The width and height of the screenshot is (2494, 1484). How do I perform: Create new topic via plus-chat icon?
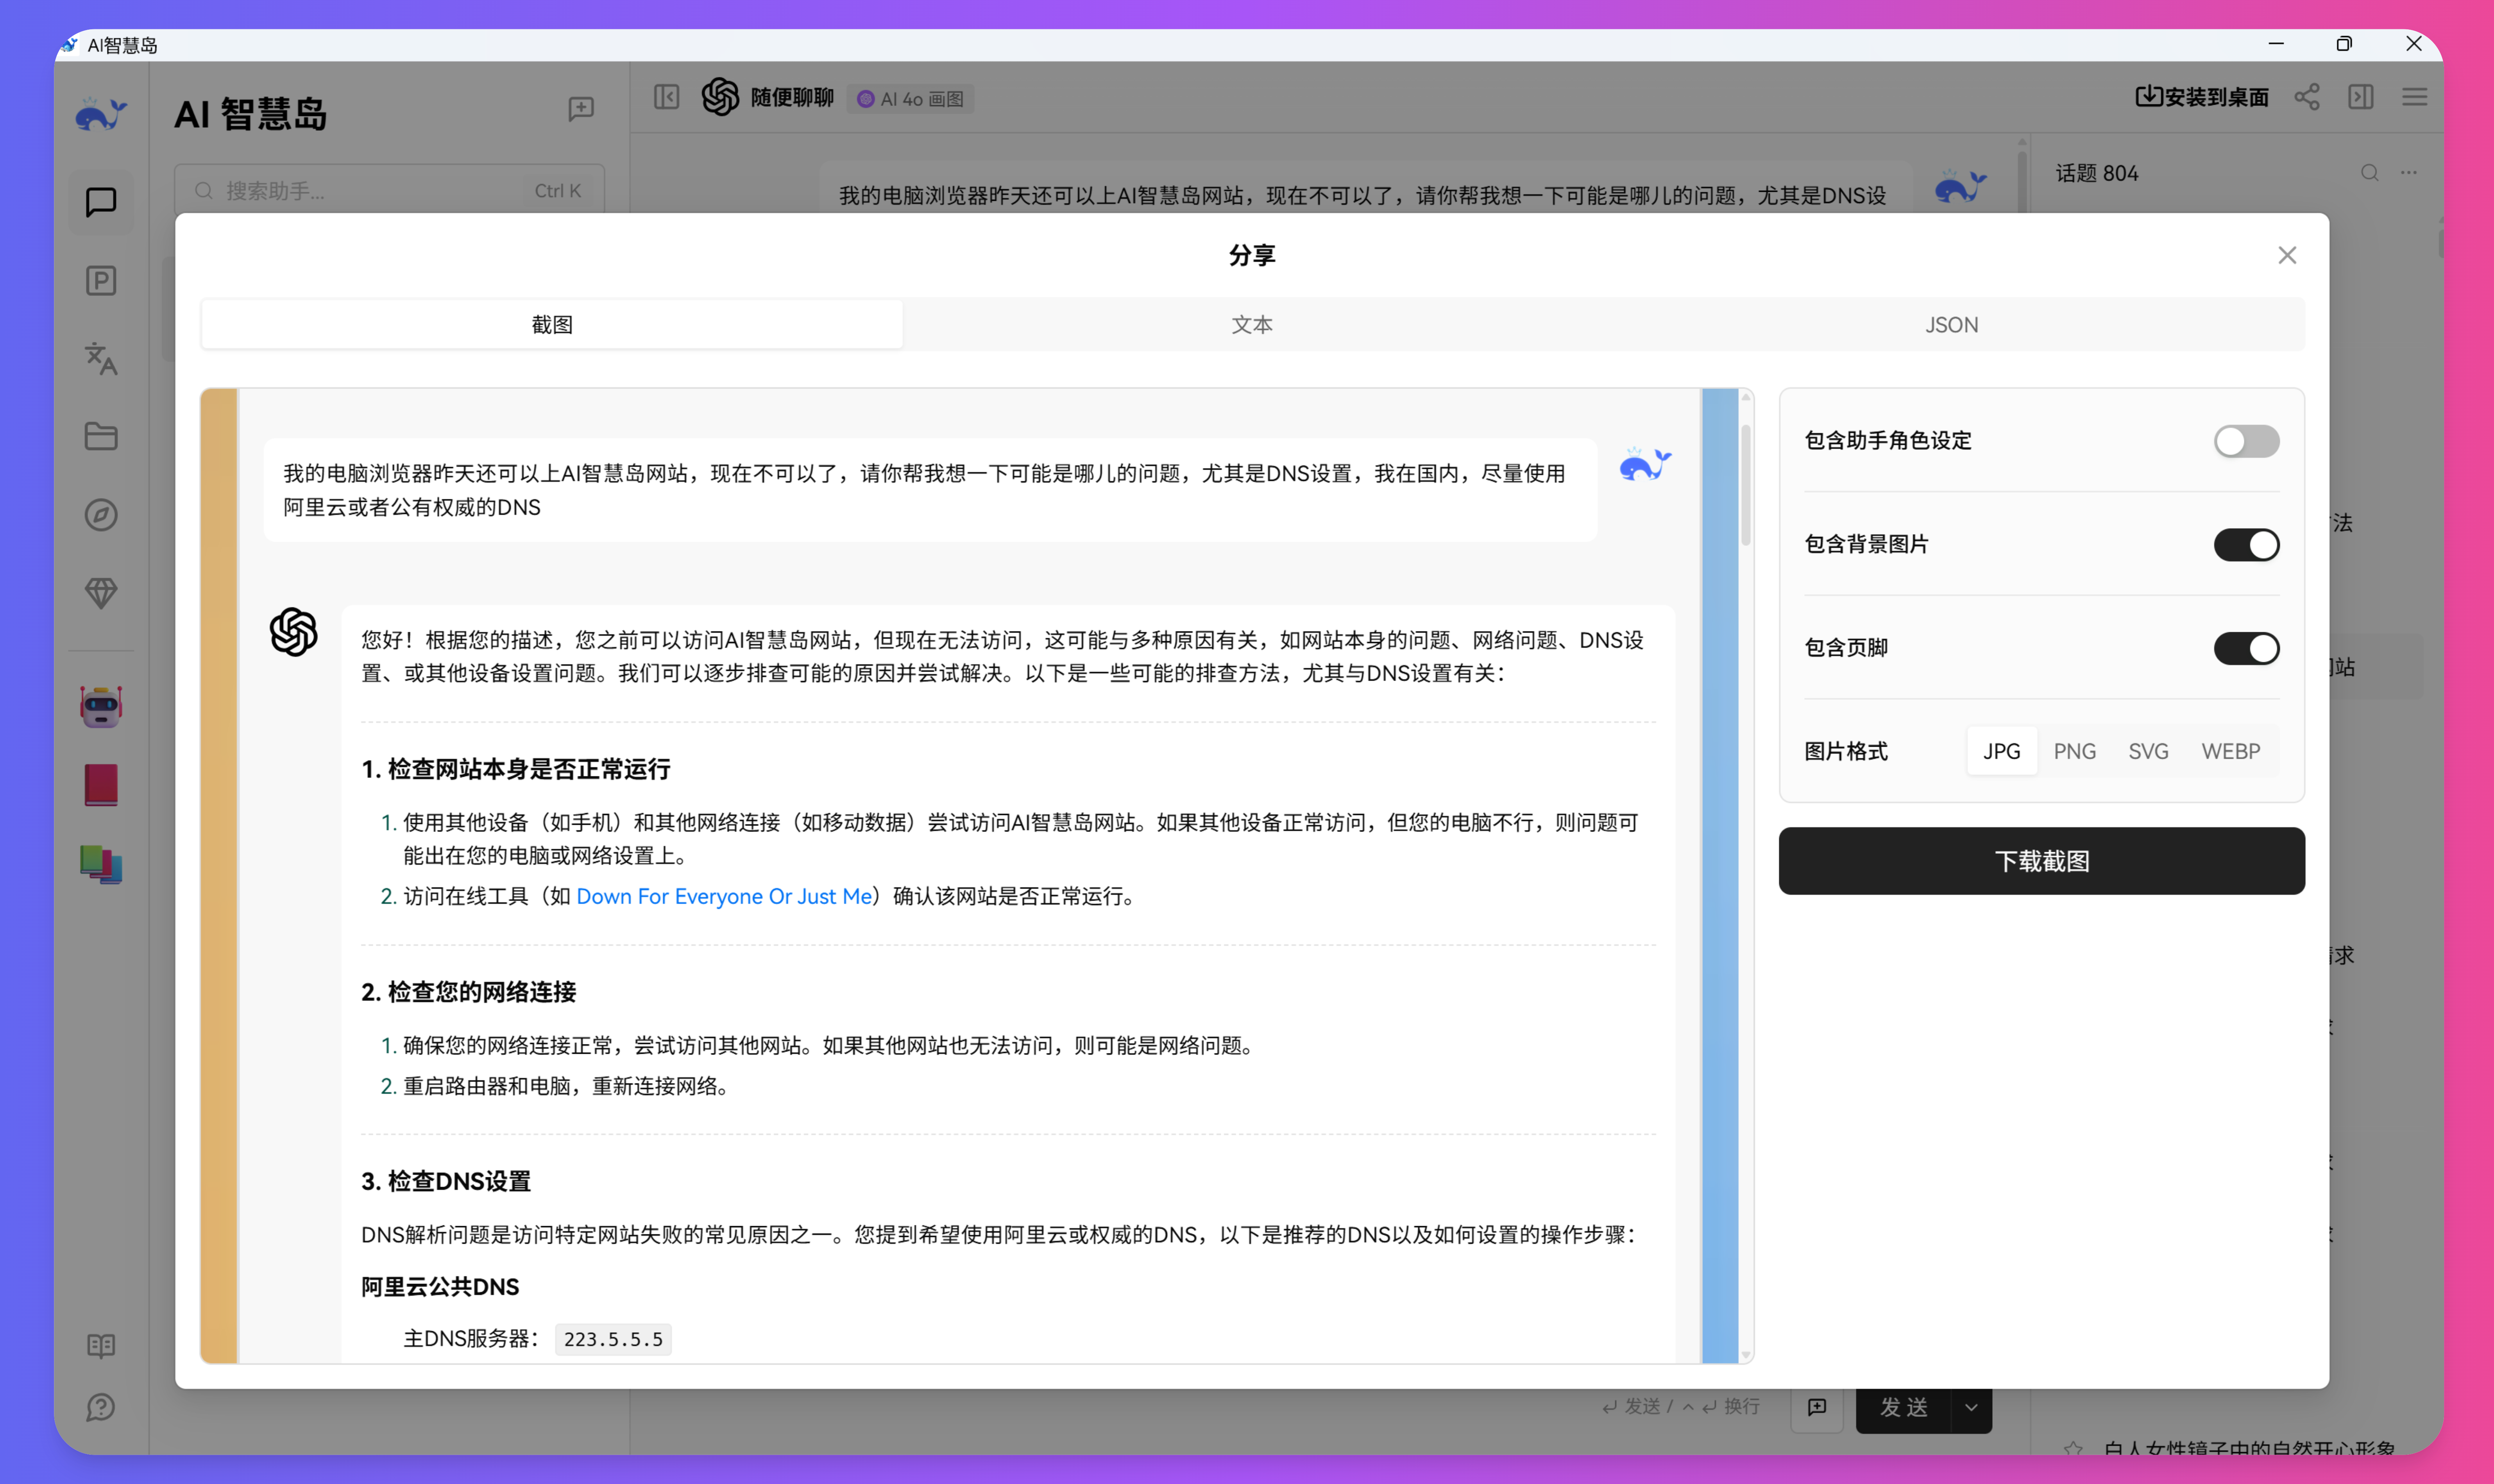coord(581,109)
